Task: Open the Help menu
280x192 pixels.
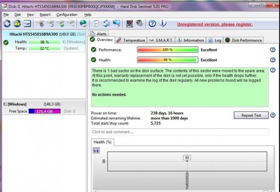Action: click(88, 14)
